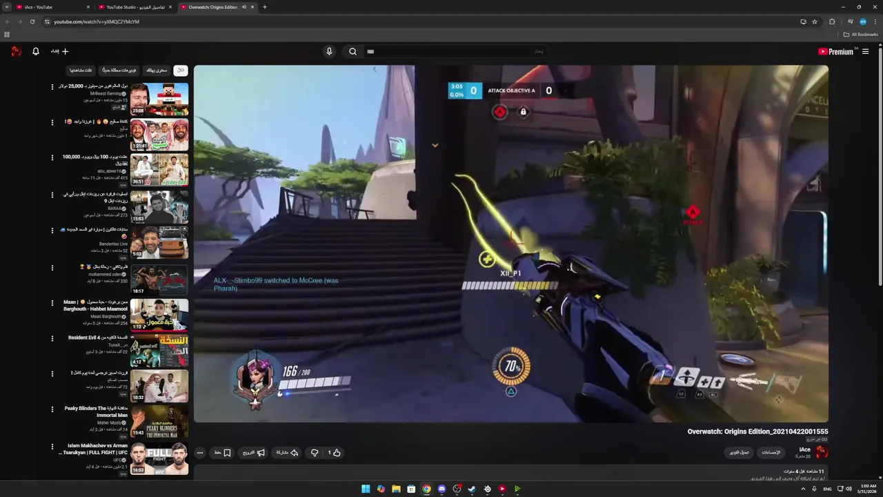The width and height of the screenshot is (883, 497).
Task: Switch to YouTube Studio browser tab
Action: [x=135, y=7]
